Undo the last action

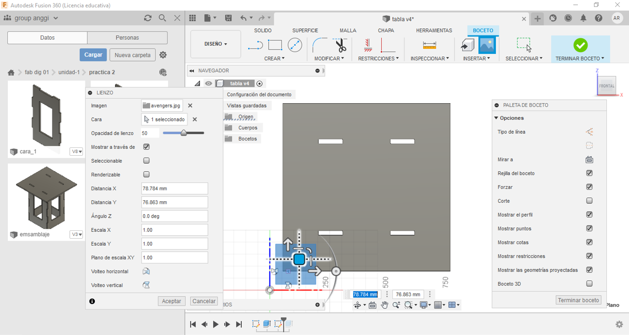point(244,18)
